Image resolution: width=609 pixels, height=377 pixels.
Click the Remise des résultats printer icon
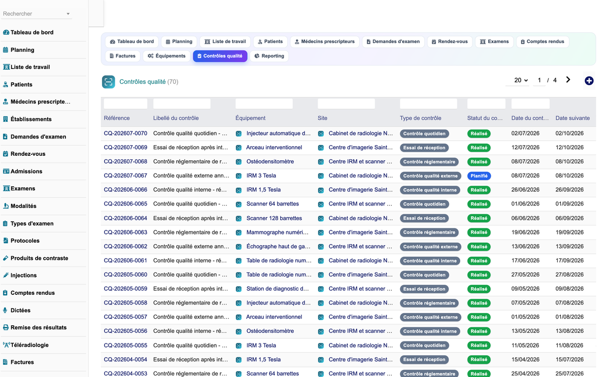coord(6,327)
